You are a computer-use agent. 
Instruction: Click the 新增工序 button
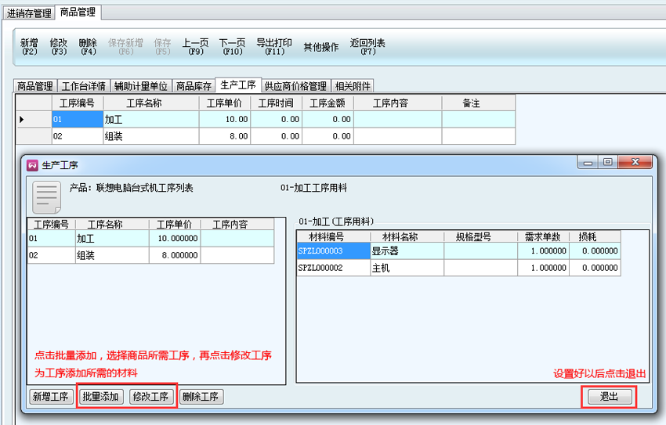51,397
